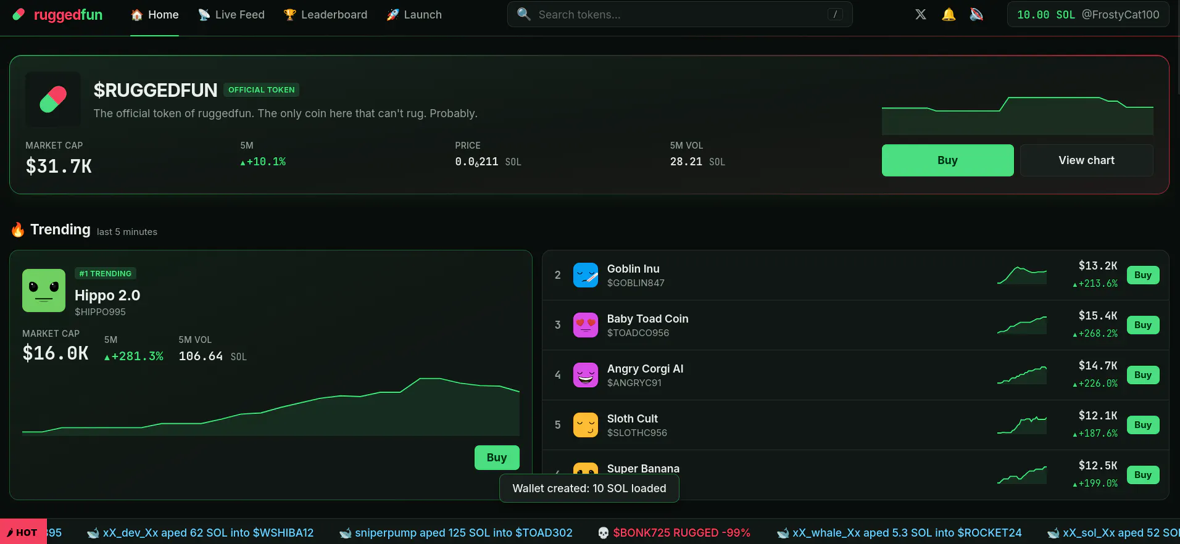Click ticker item 'xX_whale_Xx aped 5.3 SOL into $ROCKET24'
The height and width of the screenshot is (544, 1180).
point(899,533)
